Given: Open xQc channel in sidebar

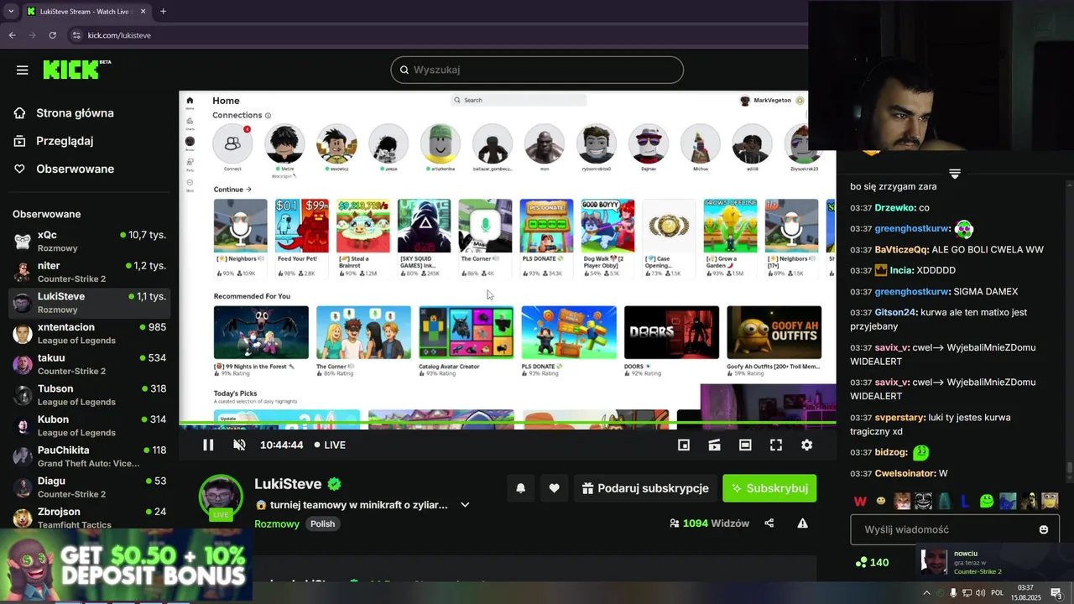Looking at the screenshot, I should [x=90, y=242].
